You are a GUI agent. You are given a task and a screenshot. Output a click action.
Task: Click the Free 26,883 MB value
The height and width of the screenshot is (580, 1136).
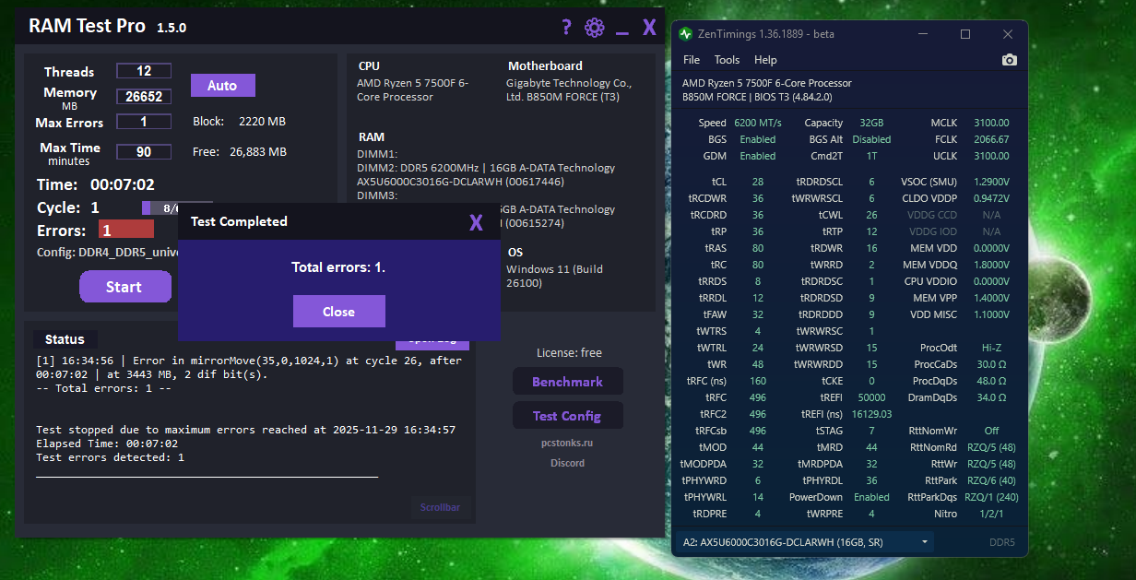tap(258, 151)
